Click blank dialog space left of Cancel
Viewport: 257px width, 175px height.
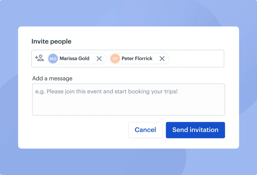point(75,130)
